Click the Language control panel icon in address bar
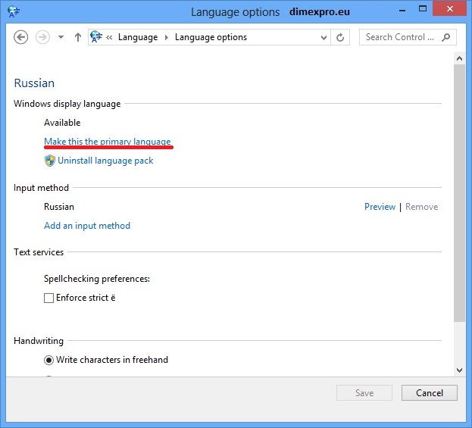The height and width of the screenshot is (428, 472). [x=96, y=37]
